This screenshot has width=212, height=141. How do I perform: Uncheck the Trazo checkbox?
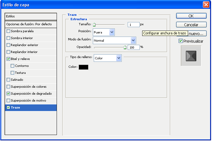8,107
